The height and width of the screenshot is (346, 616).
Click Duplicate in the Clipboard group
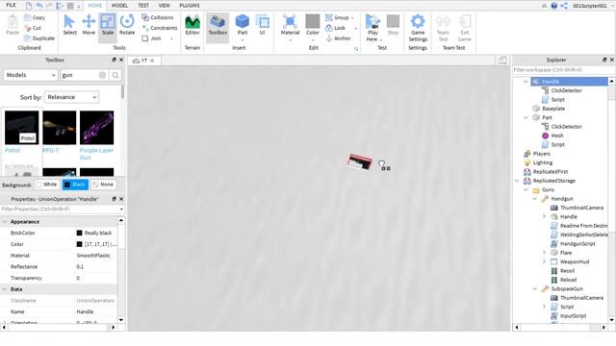[38, 38]
